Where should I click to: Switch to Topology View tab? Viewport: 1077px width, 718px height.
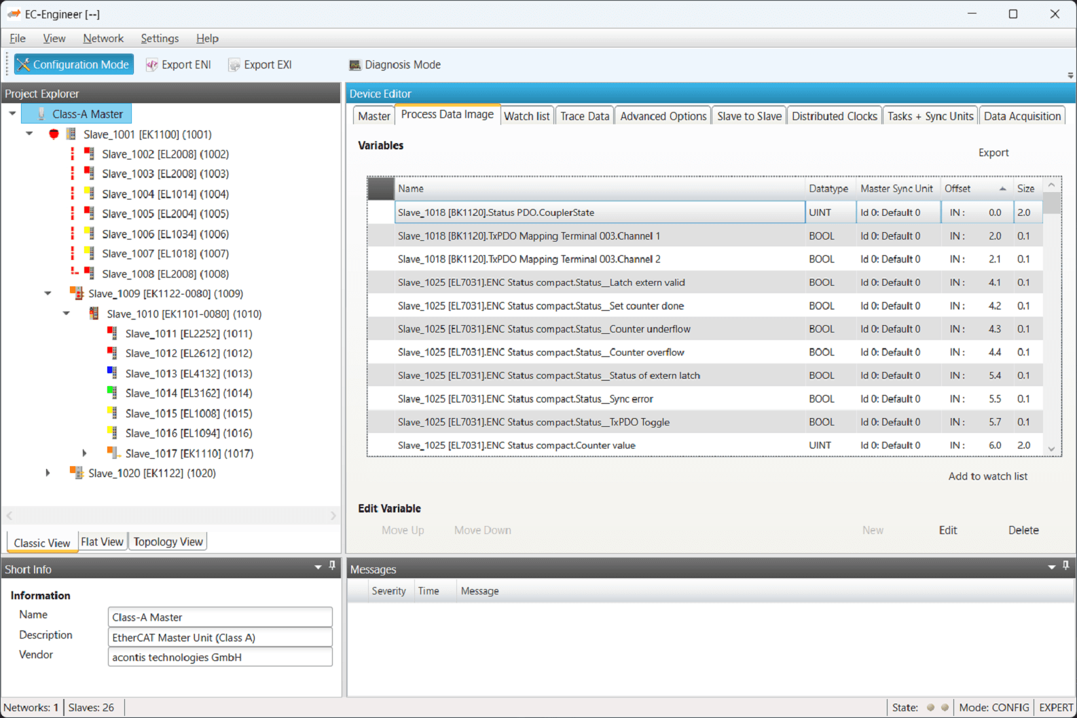coord(168,542)
